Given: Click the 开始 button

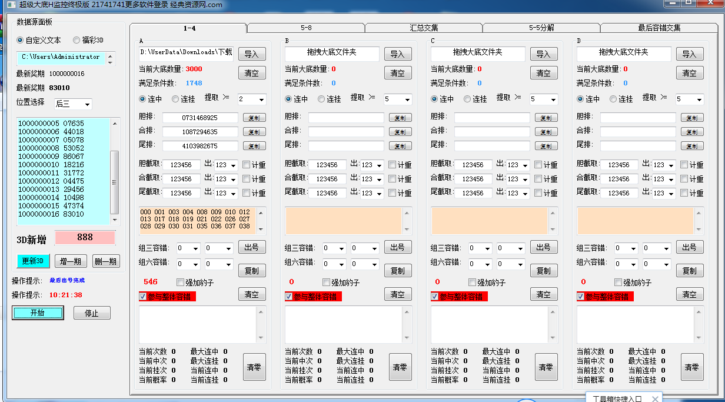Looking at the screenshot, I should click(38, 313).
